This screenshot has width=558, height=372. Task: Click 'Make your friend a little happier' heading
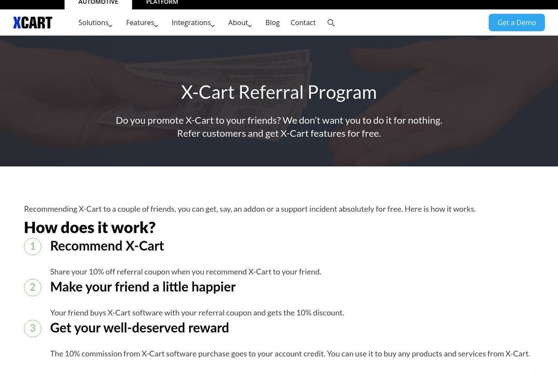tap(143, 287)
